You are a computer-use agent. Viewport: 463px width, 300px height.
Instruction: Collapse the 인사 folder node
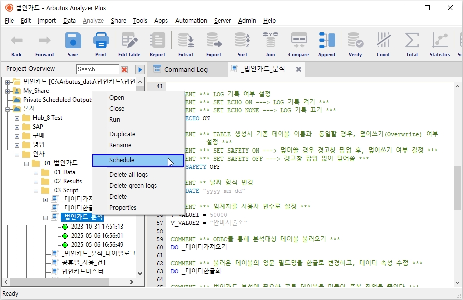point(17,155)
